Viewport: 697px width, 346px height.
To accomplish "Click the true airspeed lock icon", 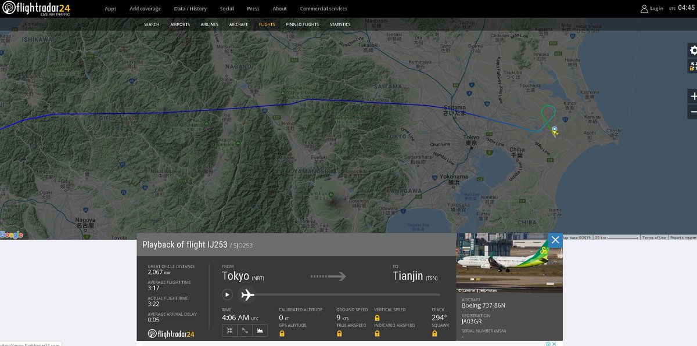I will coord(339,334).
